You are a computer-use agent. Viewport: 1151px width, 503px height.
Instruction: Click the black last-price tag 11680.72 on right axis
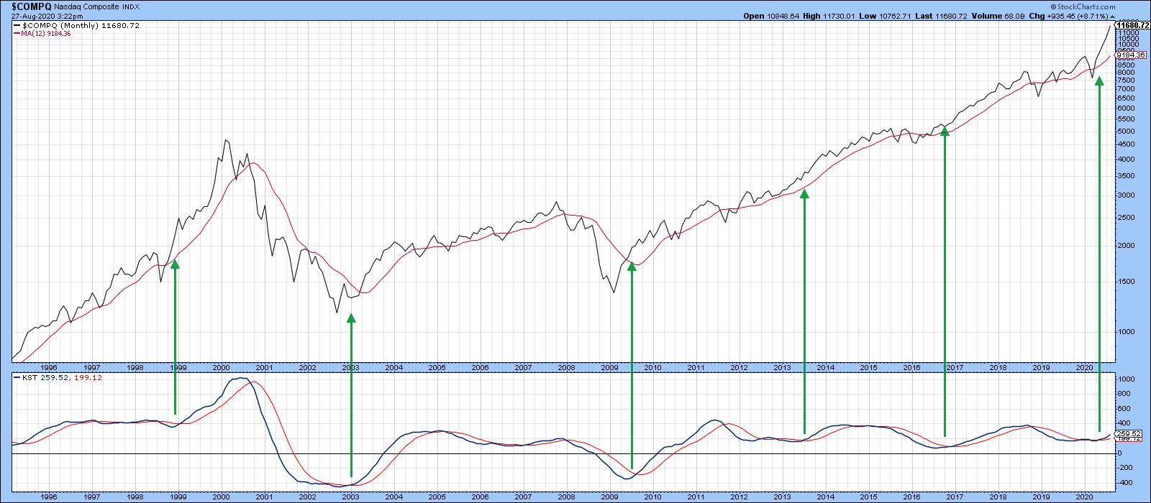click(x=1132, y=25)
